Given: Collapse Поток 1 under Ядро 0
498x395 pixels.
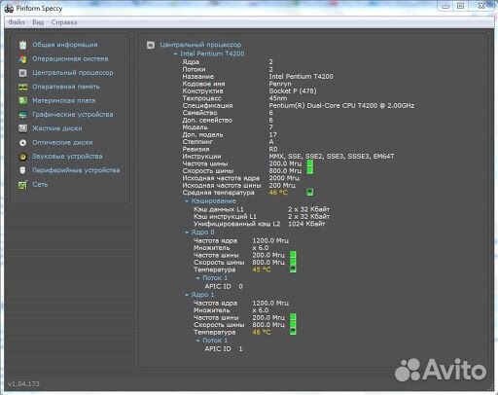Looking at the screenshot, I should tap(197, 278).
